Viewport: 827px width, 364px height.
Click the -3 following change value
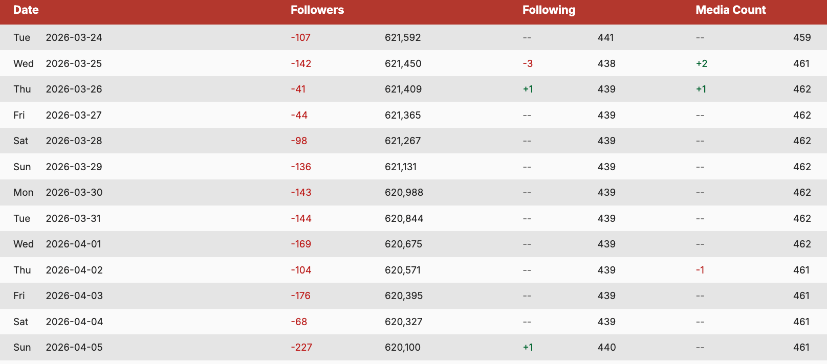528,63
